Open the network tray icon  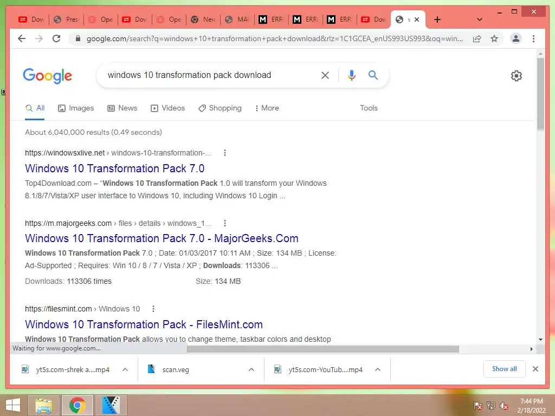pyautogui.click(x=491, y=405)
